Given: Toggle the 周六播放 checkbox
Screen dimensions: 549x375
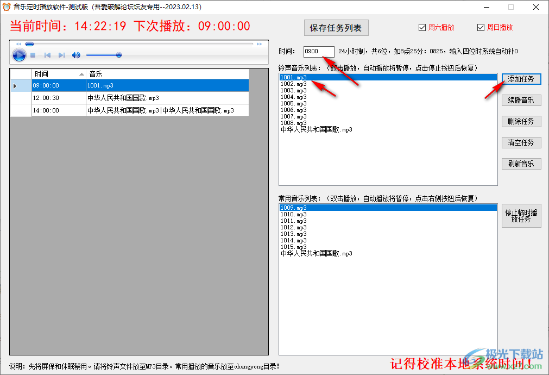Looking at the screenshot, I should coord(422,27).
